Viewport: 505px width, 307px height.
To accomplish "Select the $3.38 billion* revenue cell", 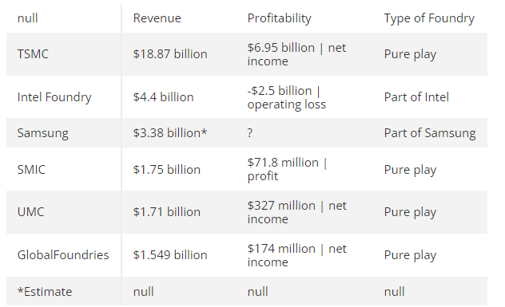I will coord(170,133).
